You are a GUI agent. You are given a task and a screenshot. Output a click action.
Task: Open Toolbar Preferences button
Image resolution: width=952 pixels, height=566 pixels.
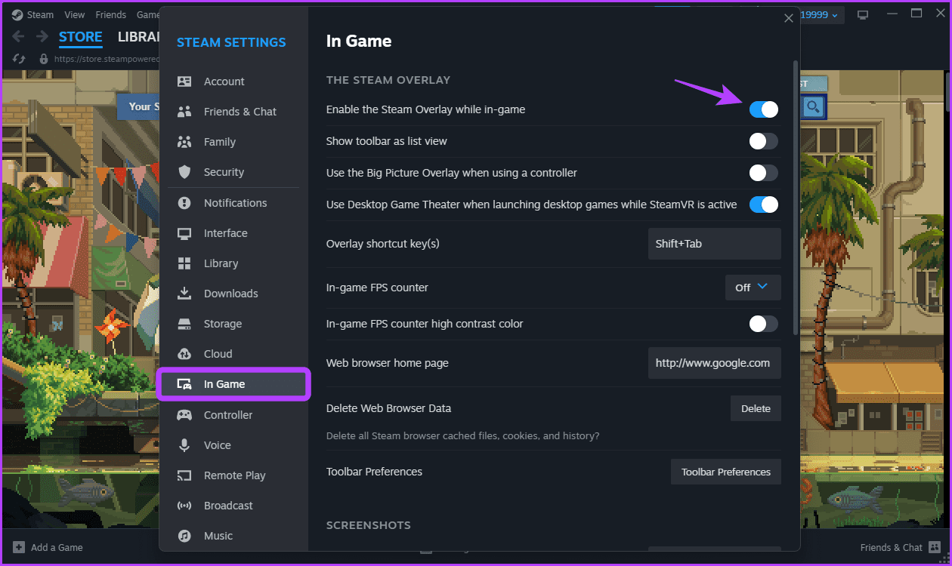726,472
